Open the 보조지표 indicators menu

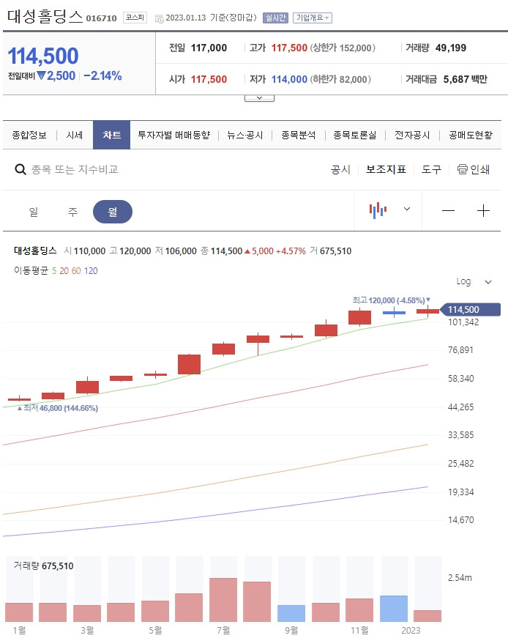pyautogui.click(x=386, y=169)
